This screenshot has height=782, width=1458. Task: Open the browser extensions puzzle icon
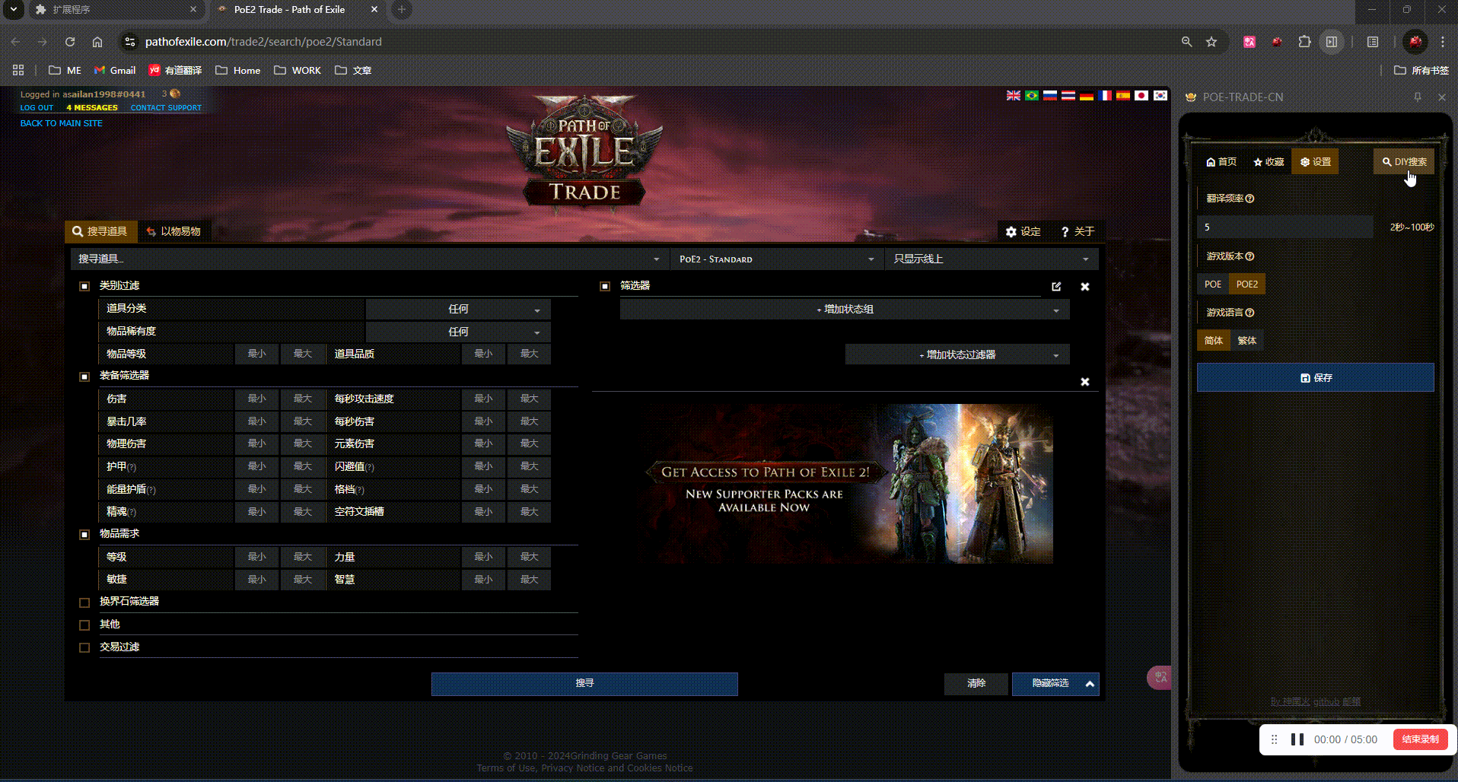click(1304, 42)
